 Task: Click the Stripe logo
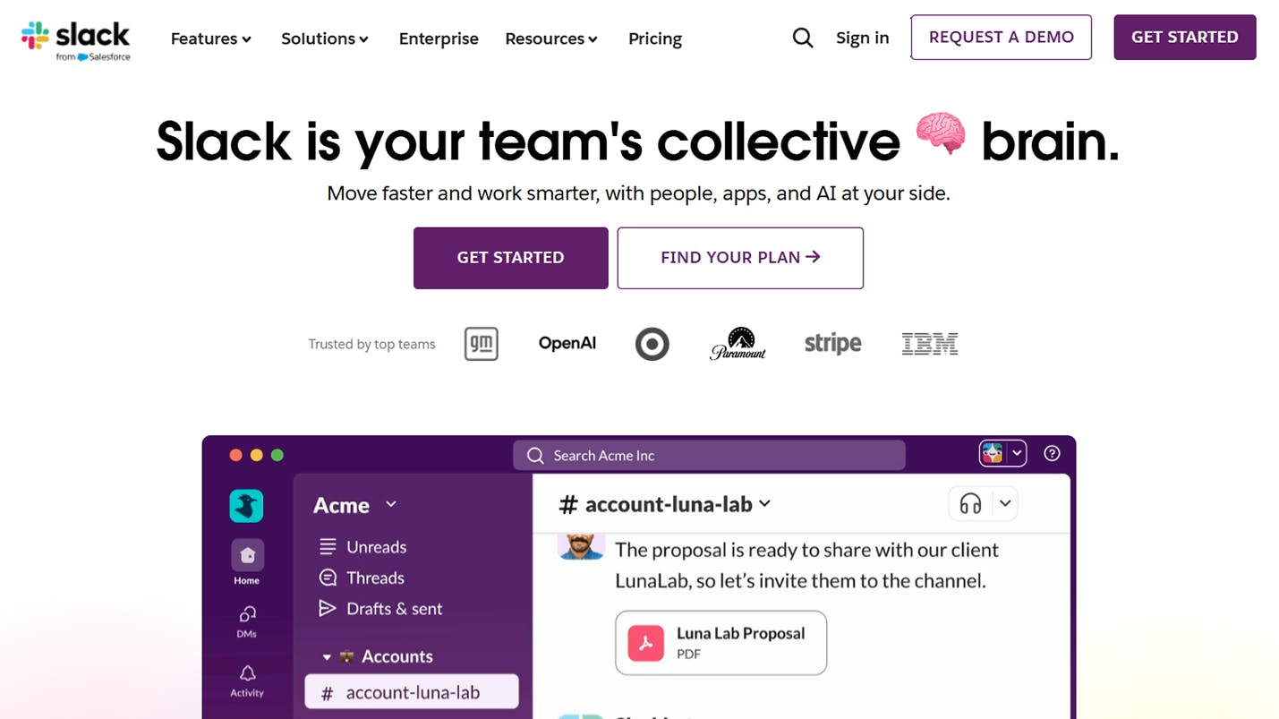[x=832, y=344]
